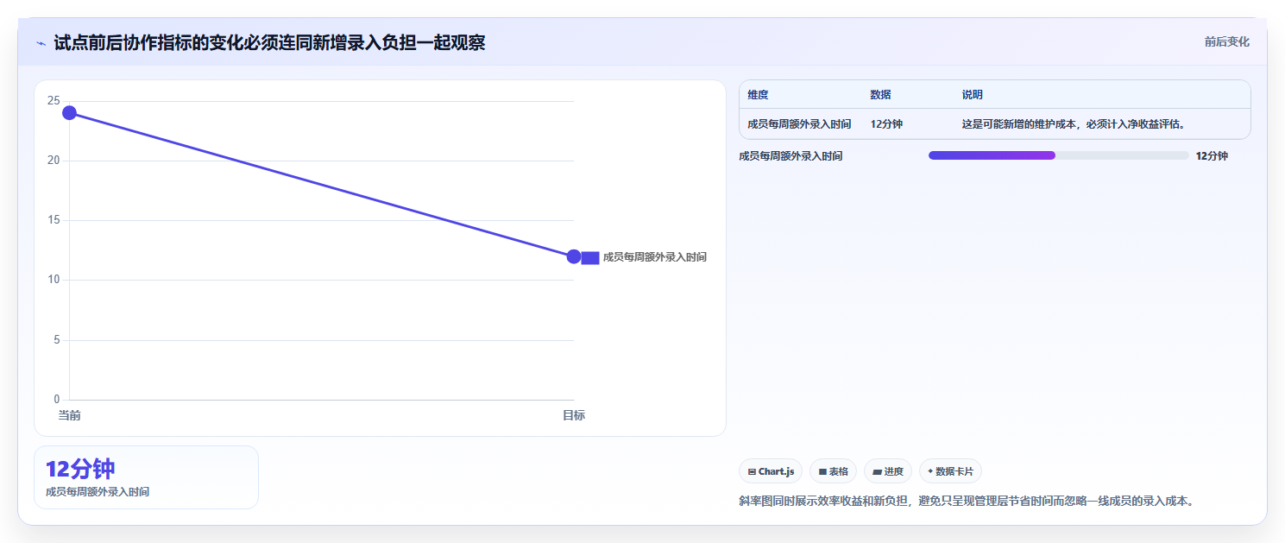Click the icon in the 进度 tag
The height and width of the screenshot is (543, 1285).
(x=877, y=472)
